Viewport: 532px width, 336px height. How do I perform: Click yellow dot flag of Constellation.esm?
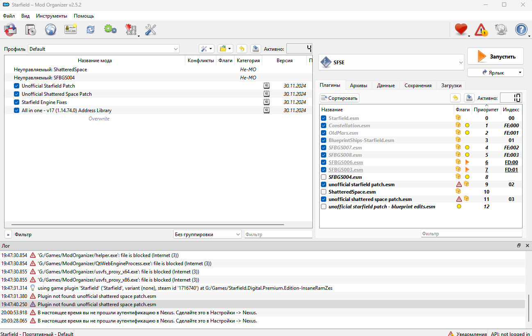(x=467, y=126)
